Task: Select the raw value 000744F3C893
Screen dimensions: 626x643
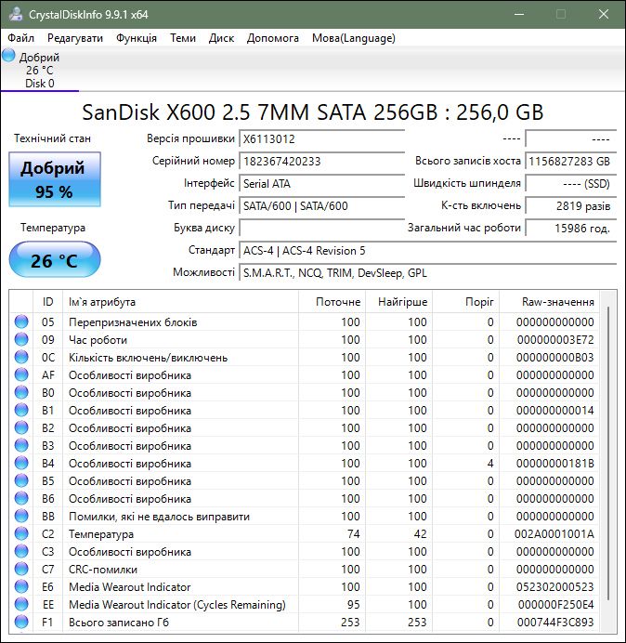Action: pyautogui.click(x=555, y=622)
